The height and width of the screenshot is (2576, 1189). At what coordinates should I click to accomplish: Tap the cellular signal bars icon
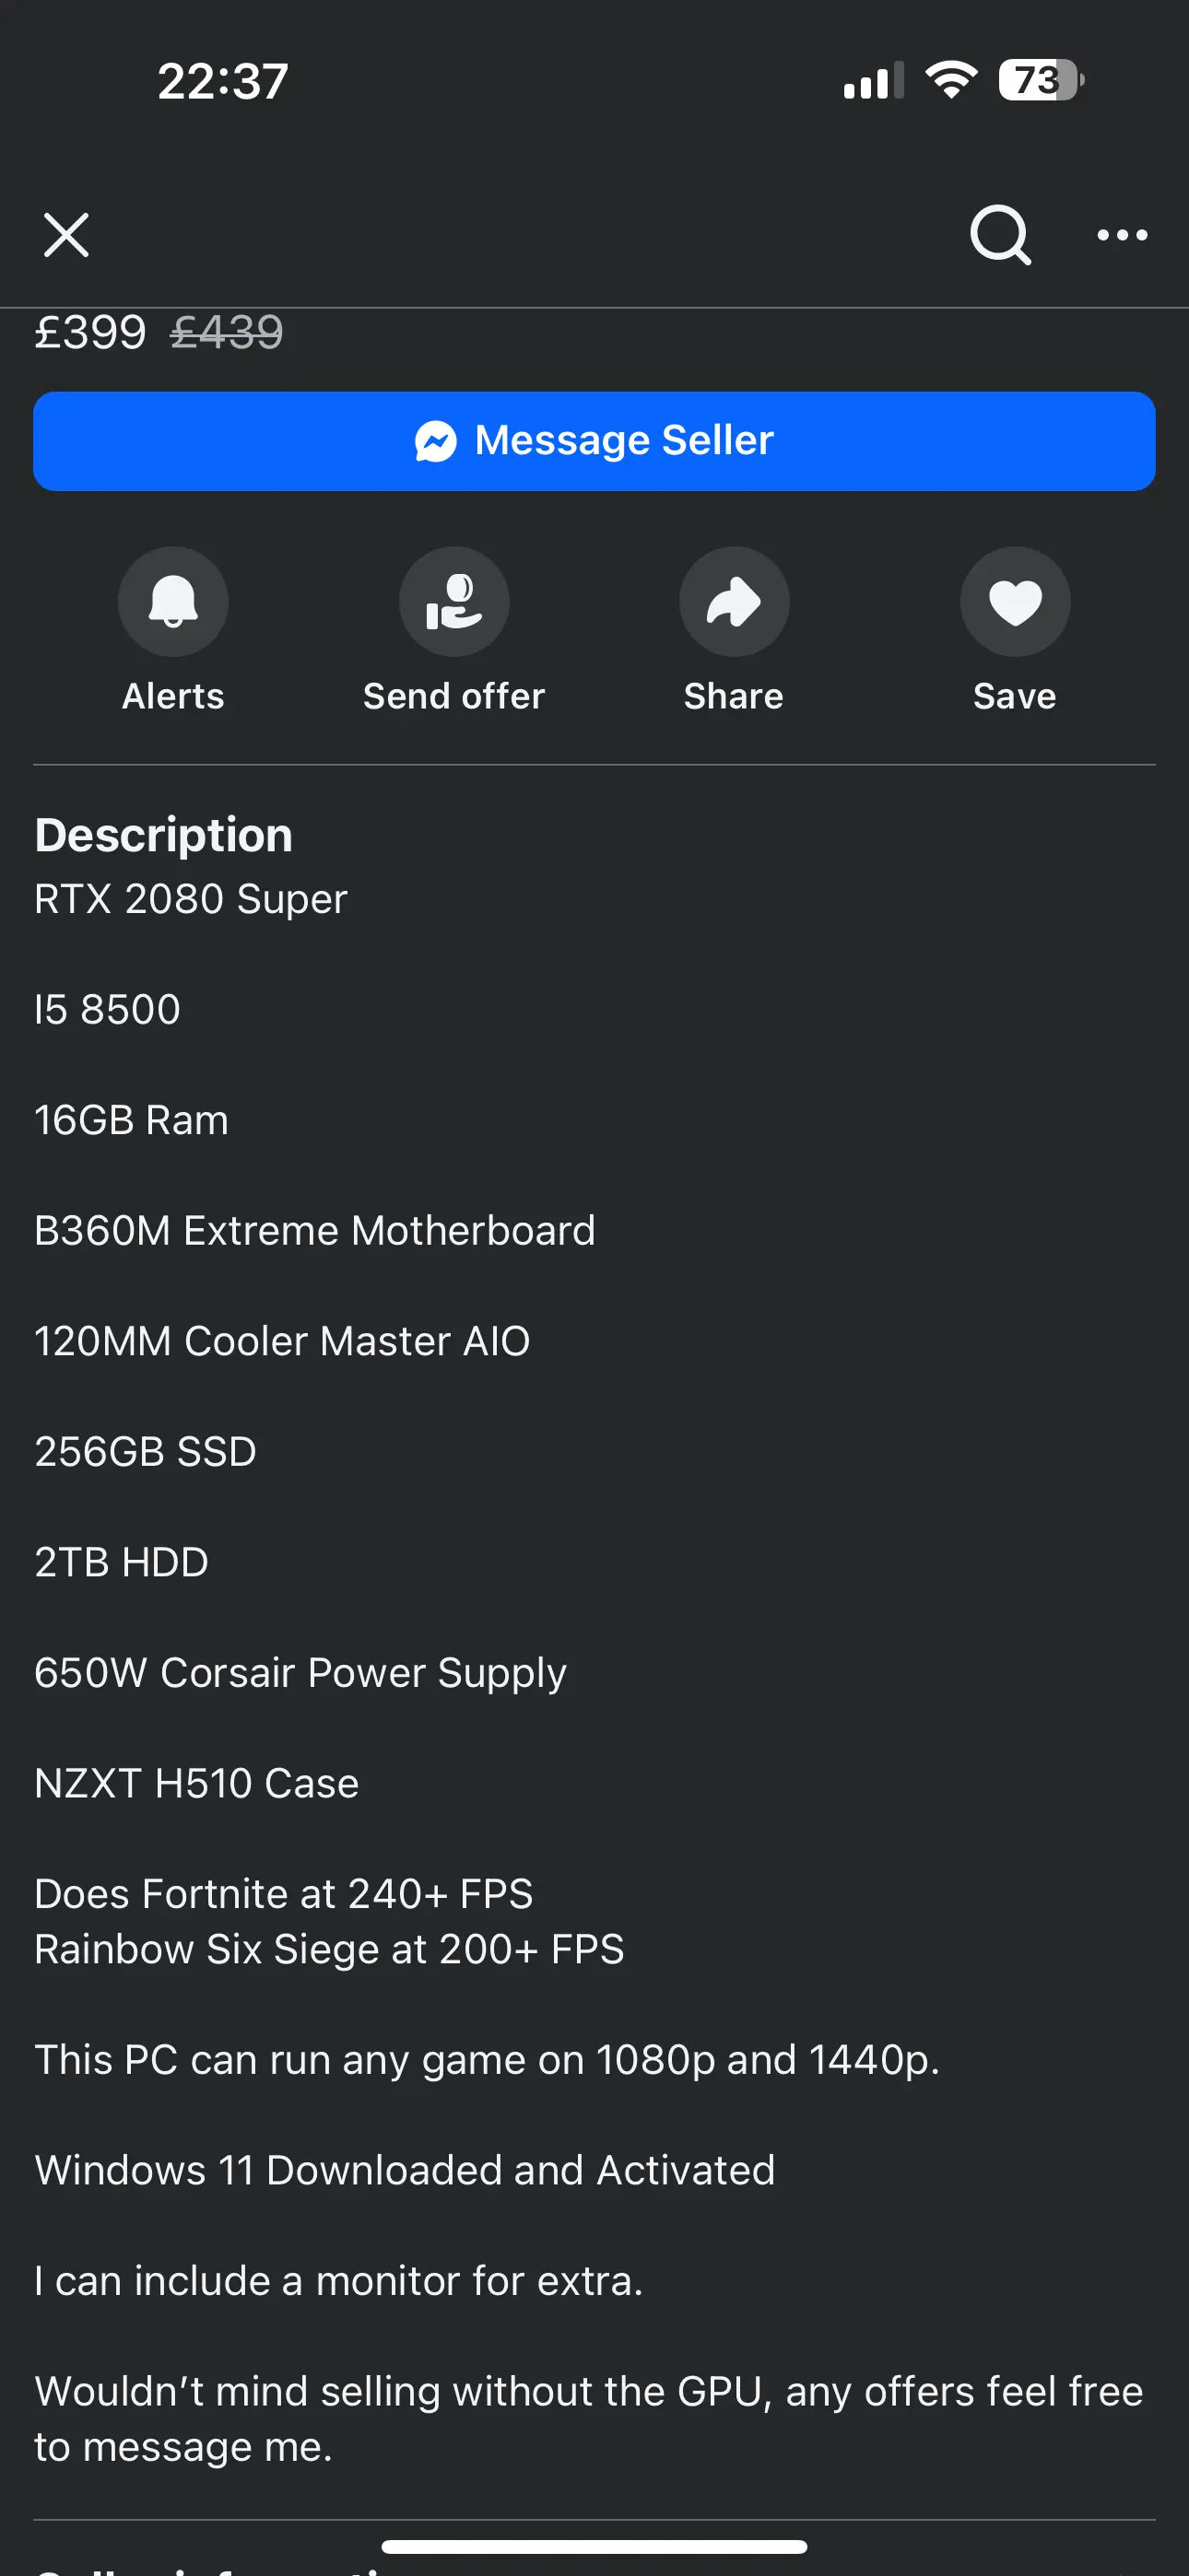(x=874, y=80)
